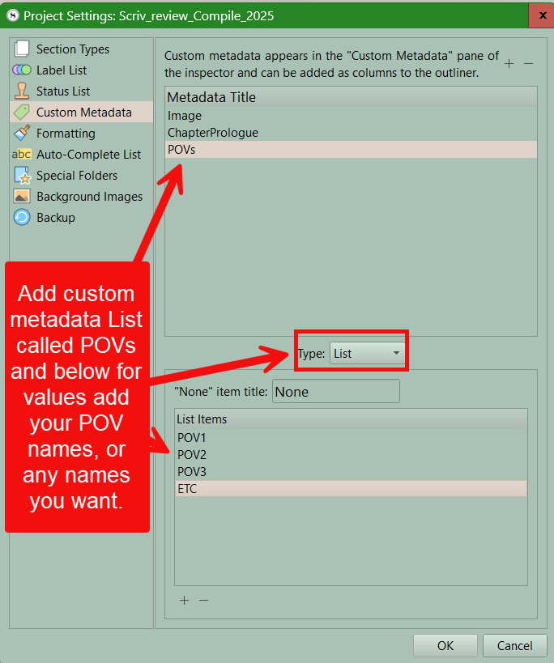Screen dimensions: 554x663
Task: Click the Backup circular arrow icon
Action: (x=22, y=218)
